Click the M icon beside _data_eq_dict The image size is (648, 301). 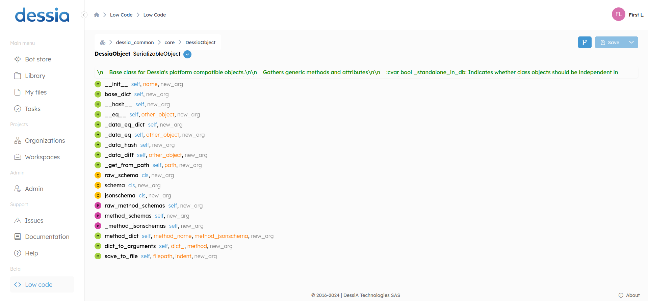[x=98, y=125]
